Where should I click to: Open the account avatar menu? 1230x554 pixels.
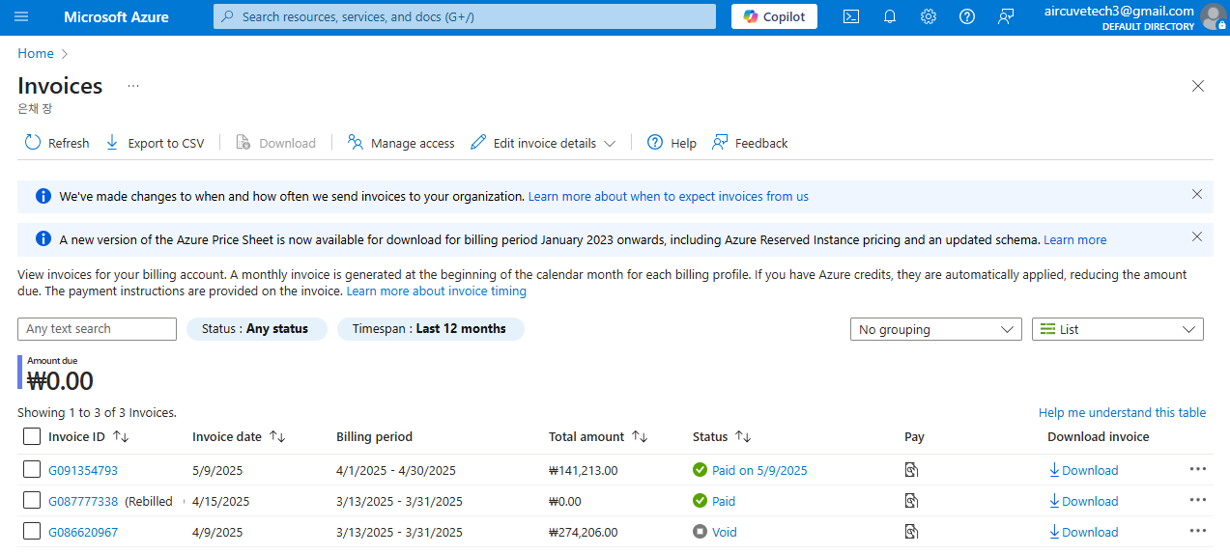point(1213,16)
